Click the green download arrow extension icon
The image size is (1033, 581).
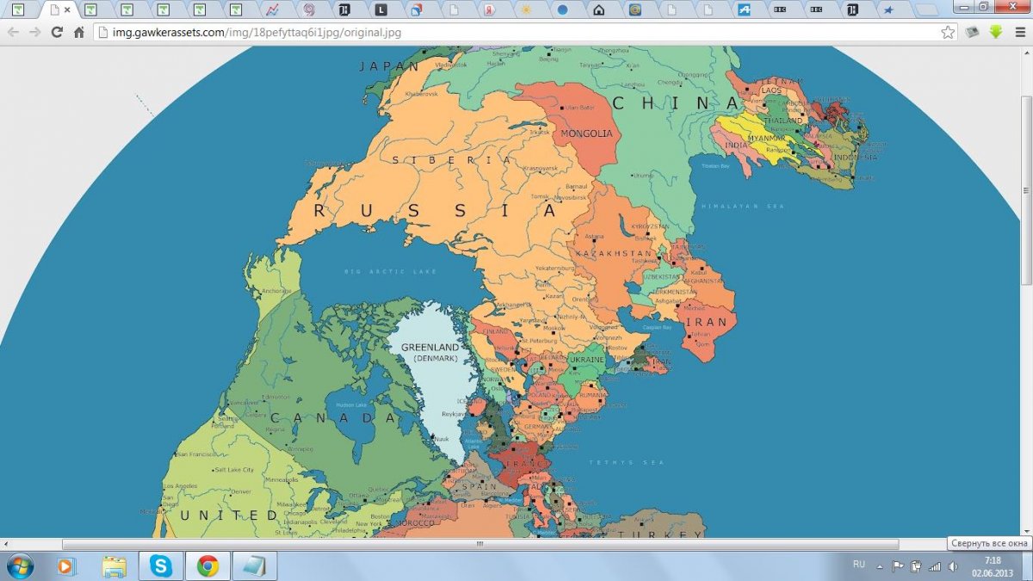(x=996, y=33)
